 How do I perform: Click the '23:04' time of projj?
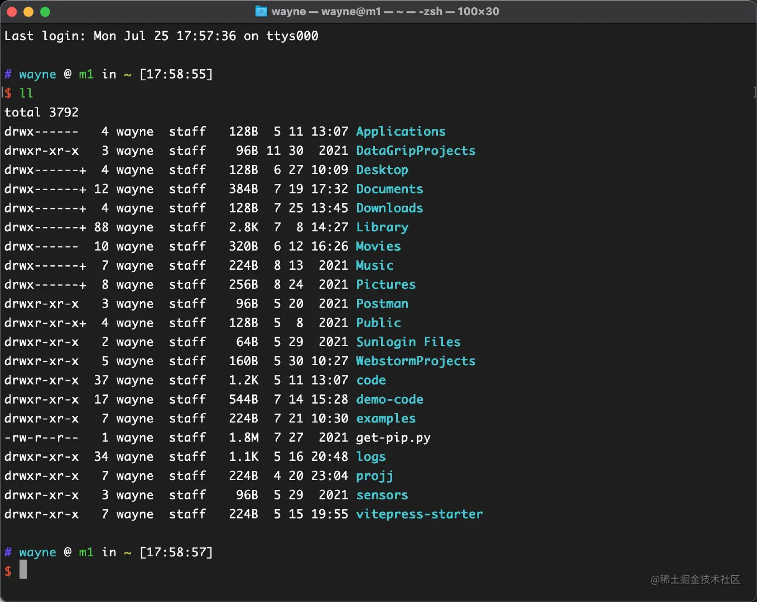point(330,476)
